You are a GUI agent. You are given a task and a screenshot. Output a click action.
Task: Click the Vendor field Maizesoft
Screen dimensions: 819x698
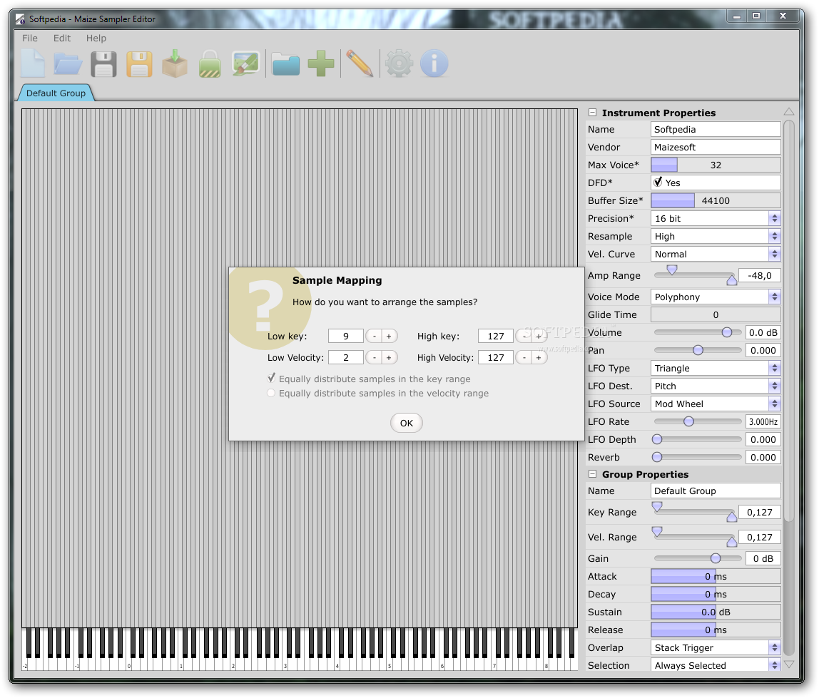[716, 147]
